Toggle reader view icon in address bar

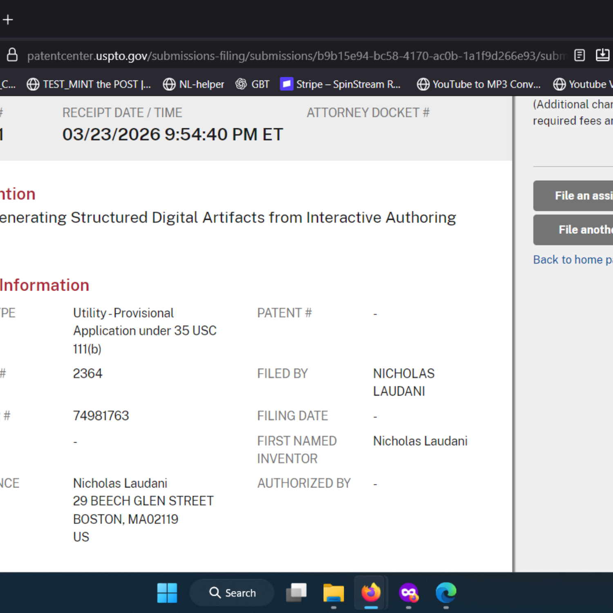pyautogui.click(x=579, y=55)
